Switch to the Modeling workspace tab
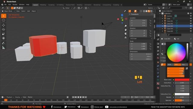The width and height of the screenshot is (193, 109). point(43,5)
